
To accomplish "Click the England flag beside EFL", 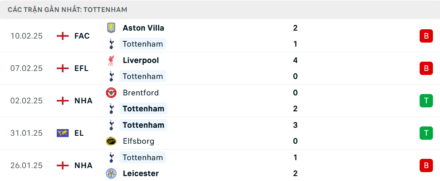I will click(63, 68).
